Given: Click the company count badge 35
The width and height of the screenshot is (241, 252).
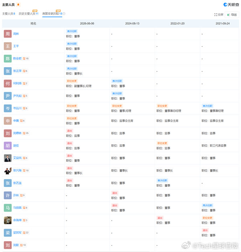Looking at the screenshot, I should (x=26, y=133).
